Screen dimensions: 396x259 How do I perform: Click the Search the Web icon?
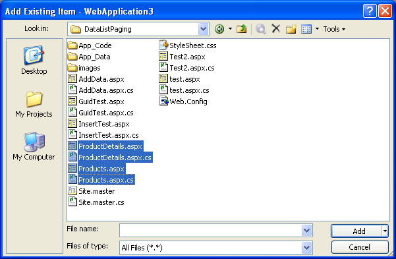pyautogui.click(x=261, y=29)
